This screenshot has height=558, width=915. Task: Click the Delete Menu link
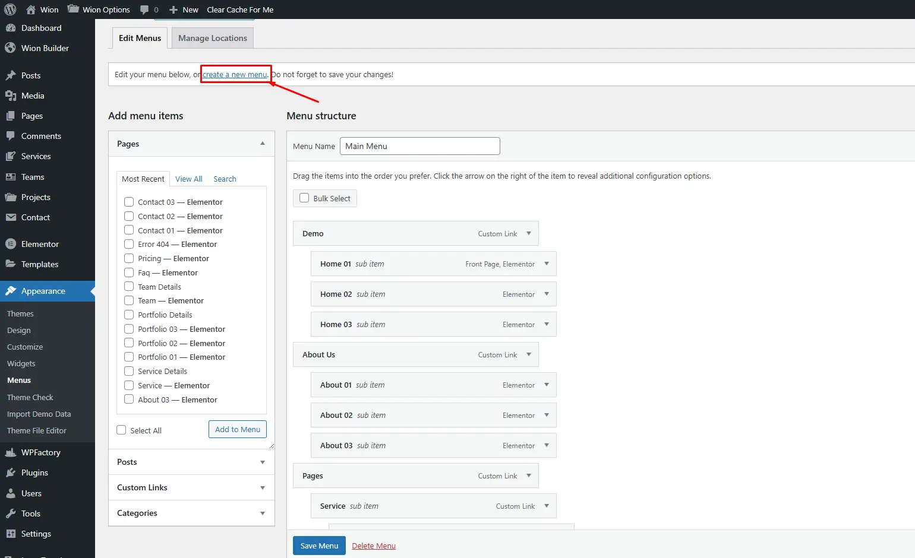pyautogui.click(x=374, y=546)
